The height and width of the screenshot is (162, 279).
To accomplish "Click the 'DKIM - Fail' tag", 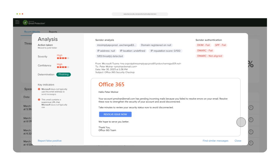I will click(x=203, y=45).
